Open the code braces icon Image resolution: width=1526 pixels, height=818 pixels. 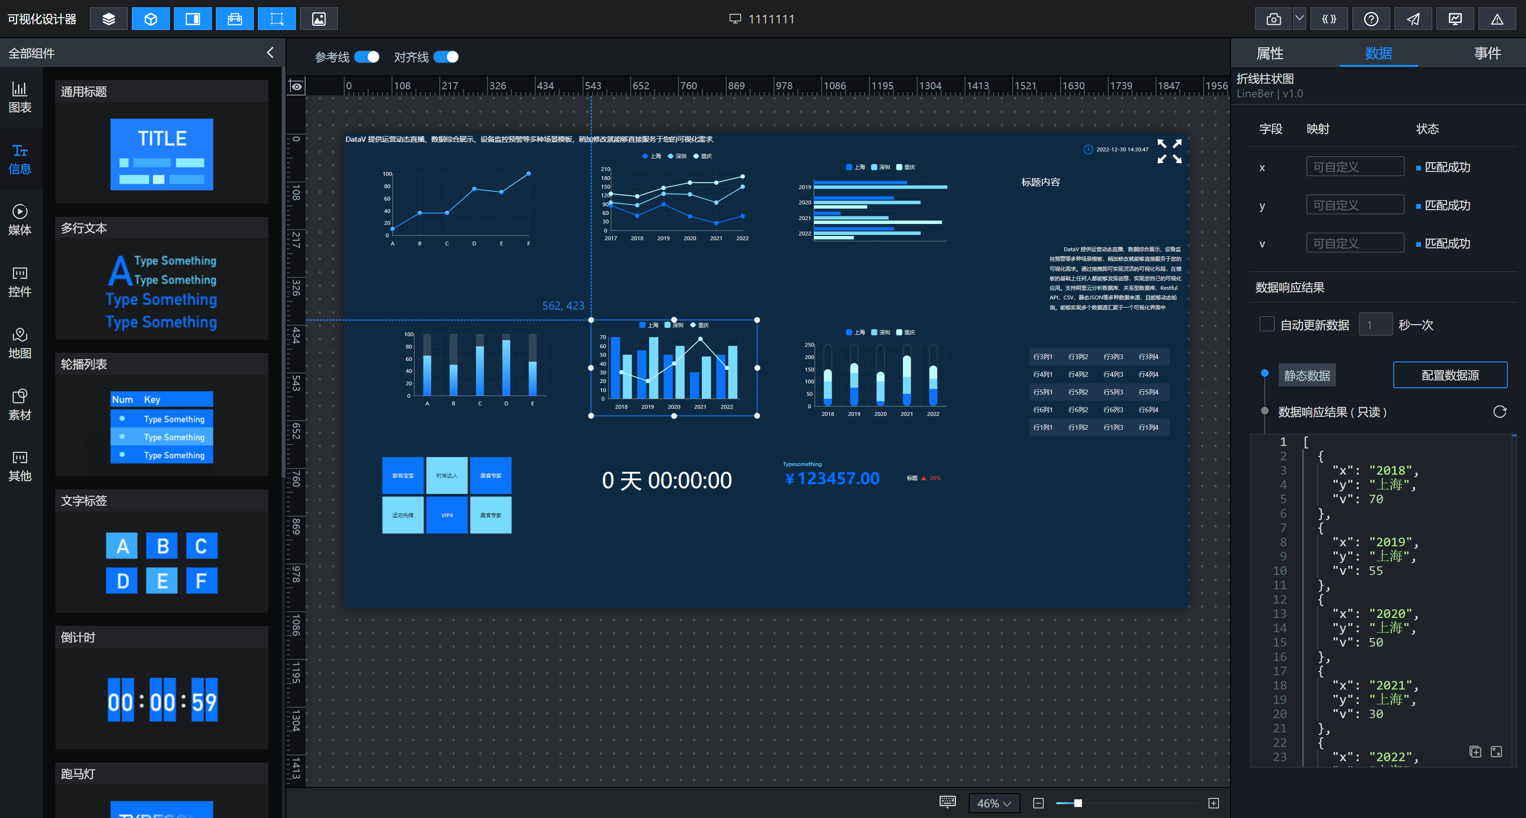pyautogui.click(x=1329, y=19)
